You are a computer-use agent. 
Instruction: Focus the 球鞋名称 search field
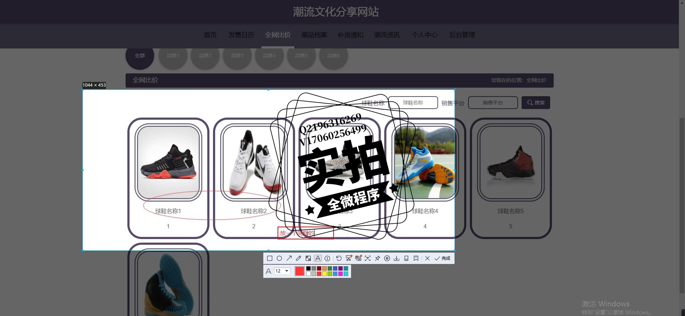413,103
